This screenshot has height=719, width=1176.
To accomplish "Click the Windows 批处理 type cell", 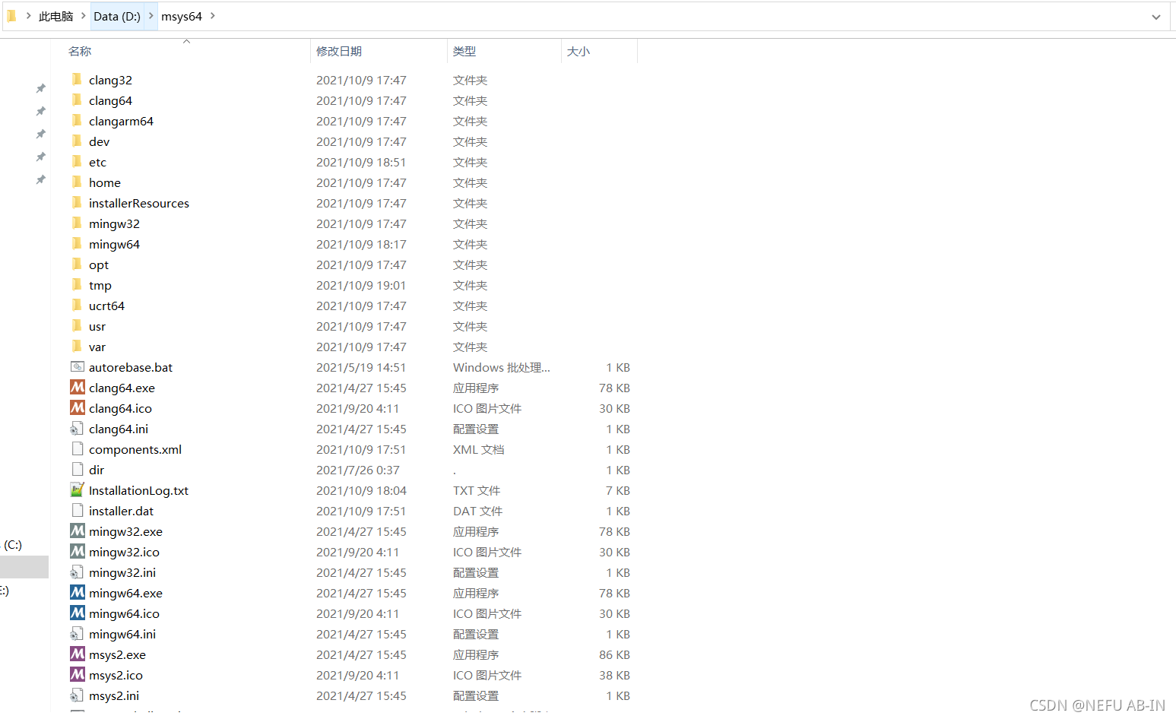I will (x=502, y=367).
